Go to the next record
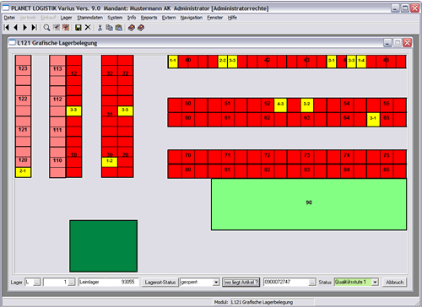The height and width of the screenshot is (307, 422). (25, 27)
